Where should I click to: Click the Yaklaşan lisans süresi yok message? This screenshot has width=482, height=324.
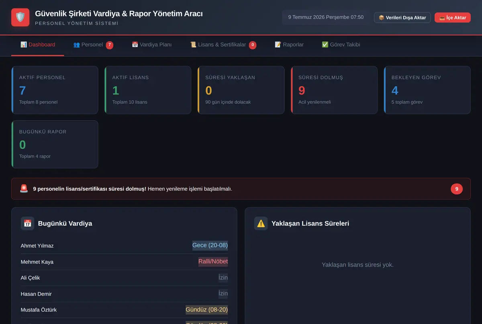pos(357,265)
